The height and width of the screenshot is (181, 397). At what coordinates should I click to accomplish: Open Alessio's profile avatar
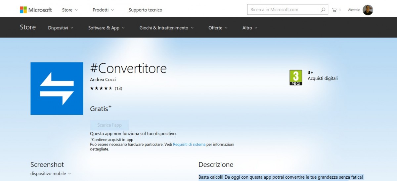tap(368, 10)
